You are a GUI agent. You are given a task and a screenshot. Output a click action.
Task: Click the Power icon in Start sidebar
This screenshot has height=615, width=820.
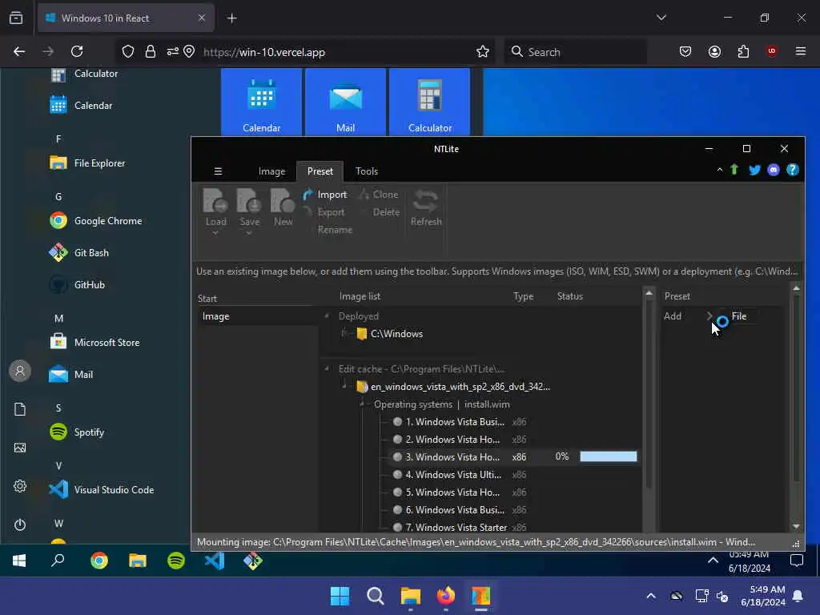(20, 525)
